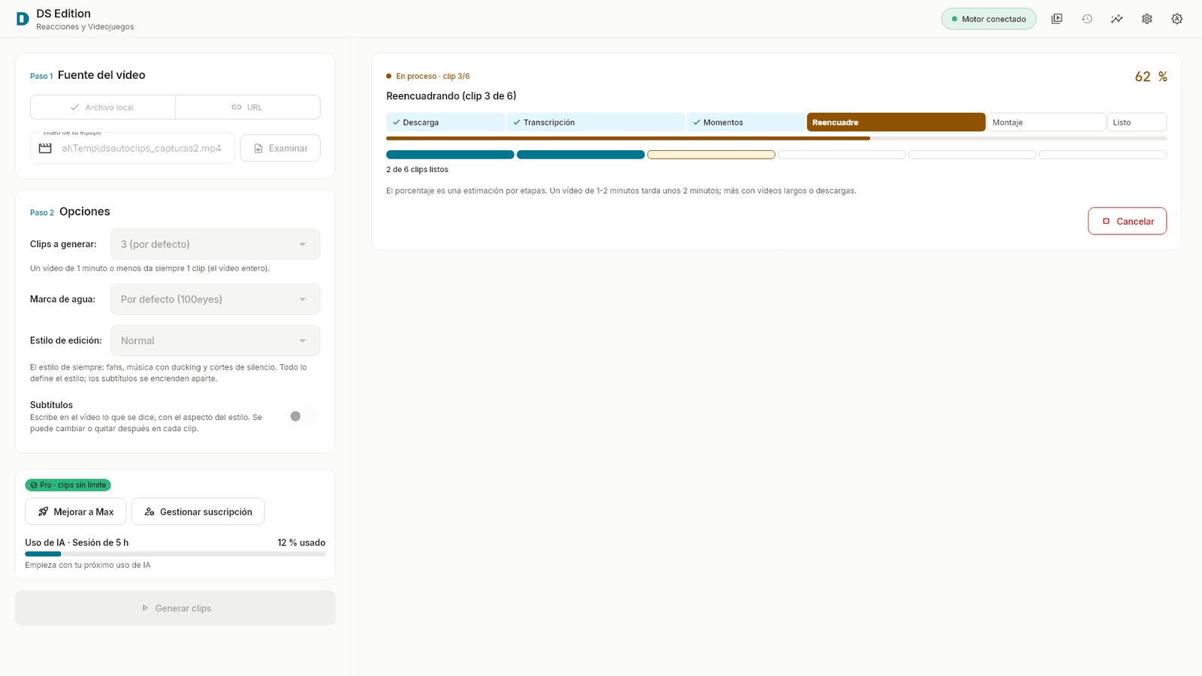Open the auto-brightness theme icon
The image size is (1202, 676).
1177,19
